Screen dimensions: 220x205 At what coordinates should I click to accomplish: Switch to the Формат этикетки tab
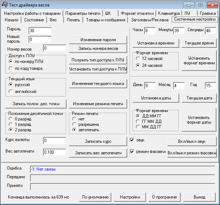[137, 13]
